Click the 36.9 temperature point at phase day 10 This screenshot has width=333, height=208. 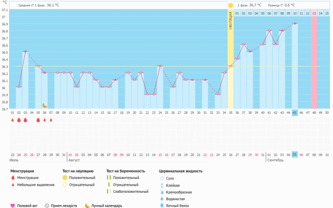(295, 24)
